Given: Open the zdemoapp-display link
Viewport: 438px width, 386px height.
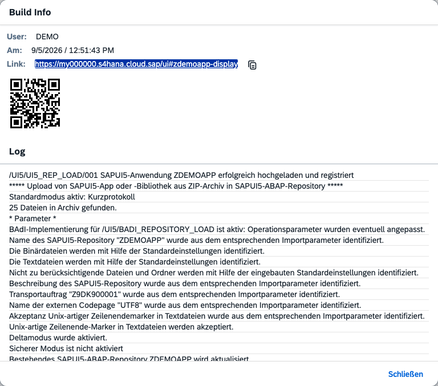Looking at the screenshot, I should point(136,64).
